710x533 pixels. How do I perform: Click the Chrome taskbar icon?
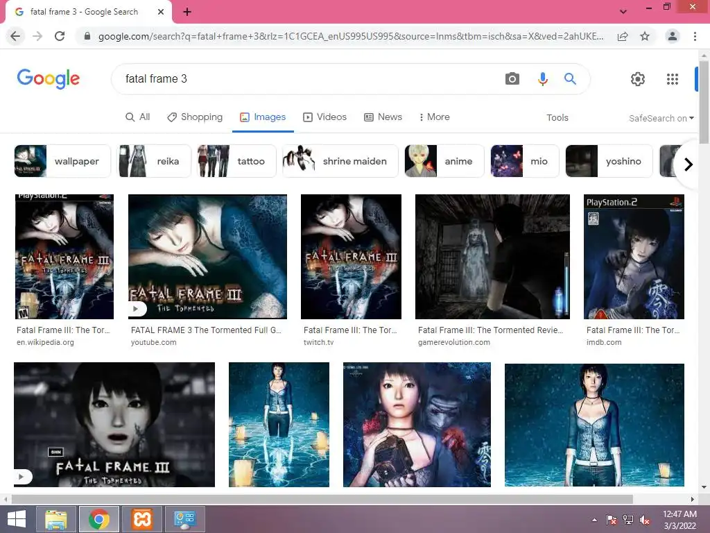click(99, 519)
